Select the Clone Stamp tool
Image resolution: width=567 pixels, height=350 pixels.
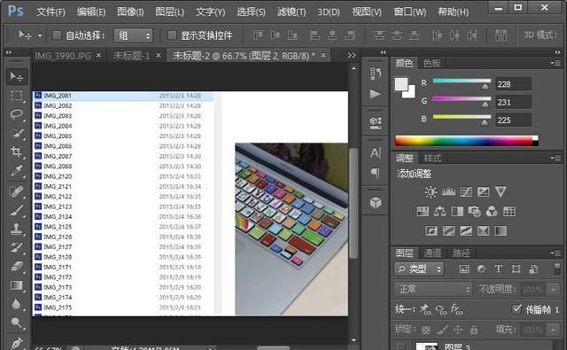click(x=17, y=229)
